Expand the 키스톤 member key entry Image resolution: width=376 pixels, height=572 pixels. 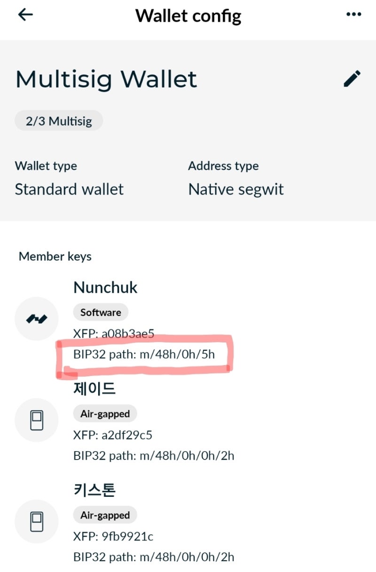coord(94,490)
